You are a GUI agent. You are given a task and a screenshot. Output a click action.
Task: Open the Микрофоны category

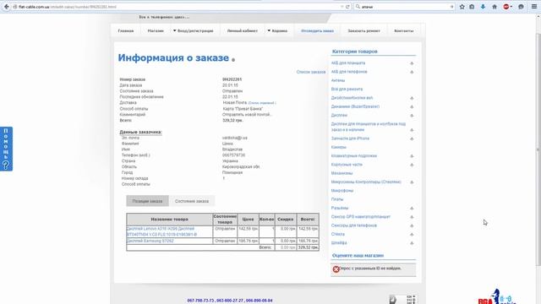342,191
